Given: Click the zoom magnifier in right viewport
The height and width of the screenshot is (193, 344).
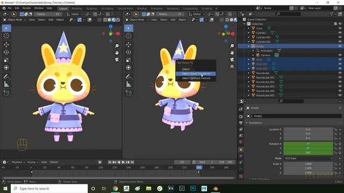Looking at the screenshot, I should 232,46.
